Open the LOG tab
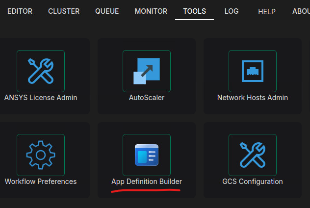Viewport: 310px width, 208px height. pyautogui.click(x=232, y=11)
